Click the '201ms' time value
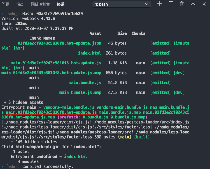210x169 pixels. pyautogui.click(x=21, y=24)
